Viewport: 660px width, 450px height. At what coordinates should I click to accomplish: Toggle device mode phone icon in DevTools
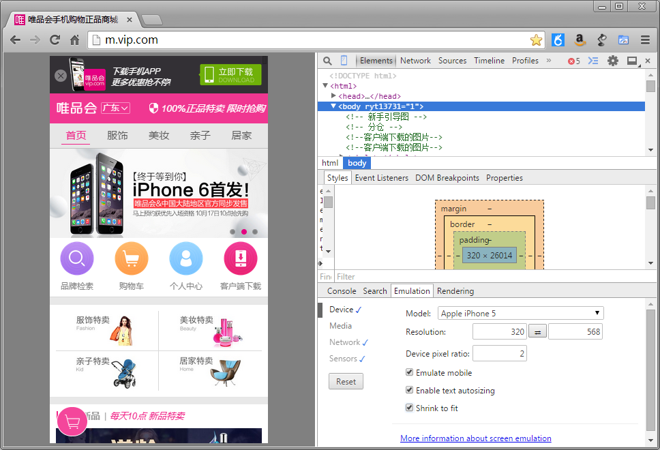344,61
